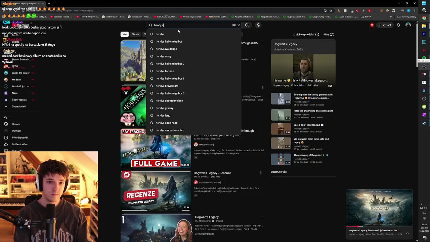Viewport: 430px width, 242px height.
Task: Seek the miniplayer red progress bar
Action: pyautogui.click(x=380, y=226)
